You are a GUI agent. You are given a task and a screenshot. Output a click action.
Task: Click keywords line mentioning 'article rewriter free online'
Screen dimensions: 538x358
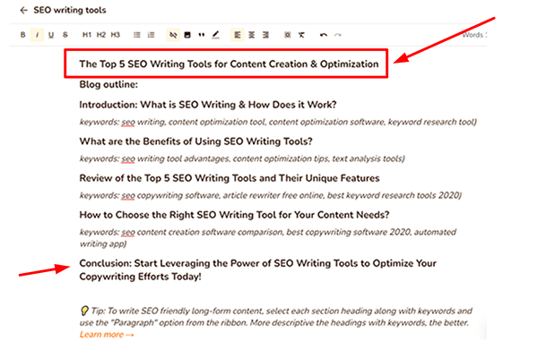point(271,195)
